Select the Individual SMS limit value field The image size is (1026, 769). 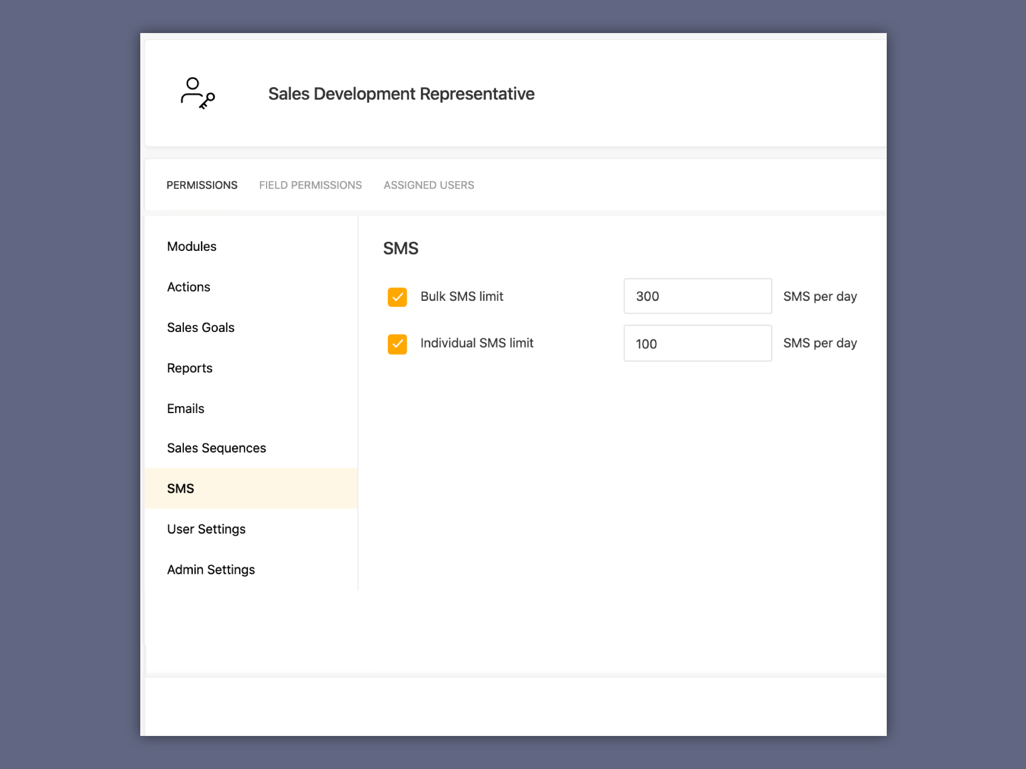point(697,343)
